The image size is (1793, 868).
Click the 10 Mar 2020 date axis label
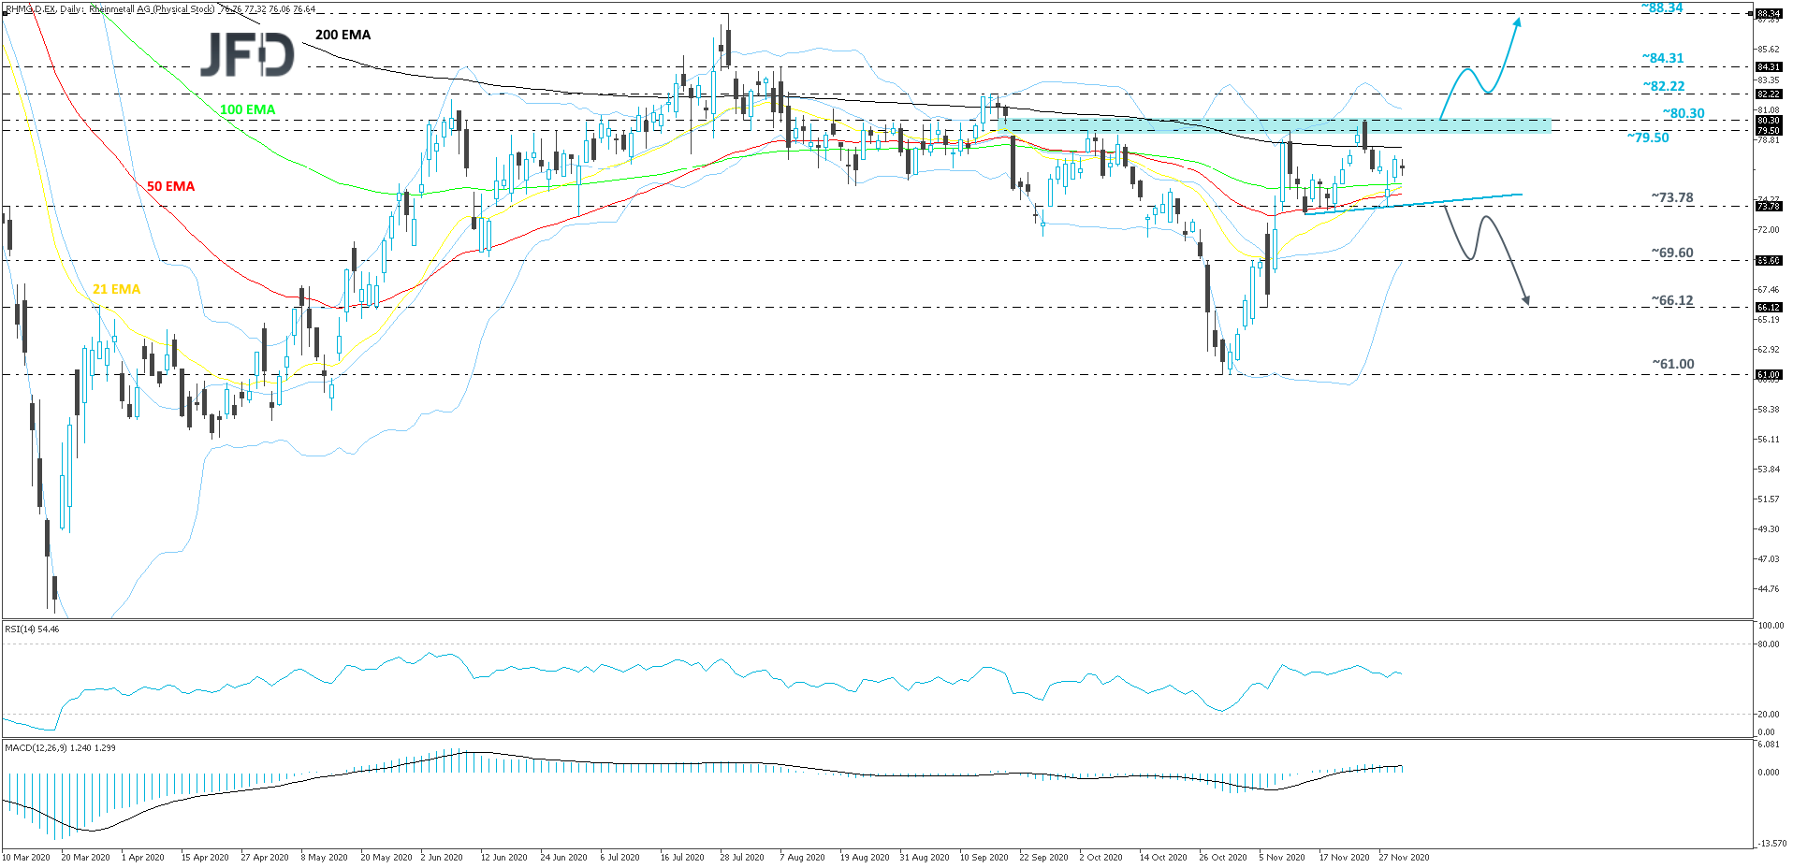point(28,856)
